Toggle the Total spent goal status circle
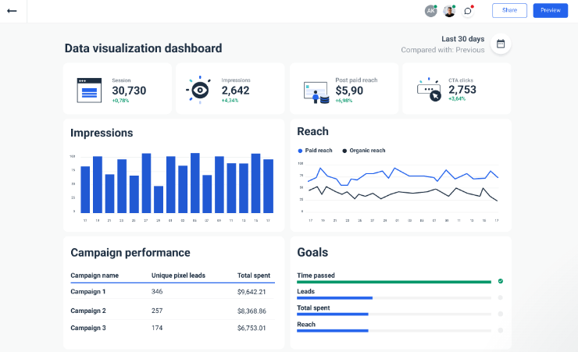This screenshot has width=578, height=352. coord(501,314)
